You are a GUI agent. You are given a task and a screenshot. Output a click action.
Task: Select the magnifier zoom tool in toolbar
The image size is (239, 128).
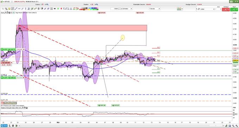(x=6, y=9)
